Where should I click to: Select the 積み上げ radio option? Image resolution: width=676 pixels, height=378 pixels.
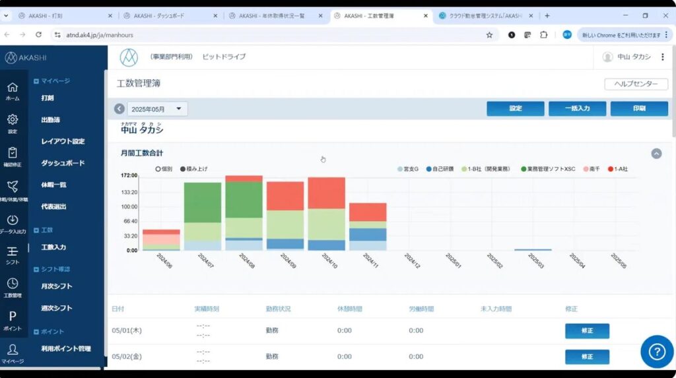pos(183,169)
